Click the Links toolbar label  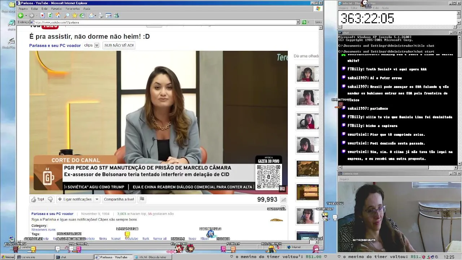click(318, 22)
